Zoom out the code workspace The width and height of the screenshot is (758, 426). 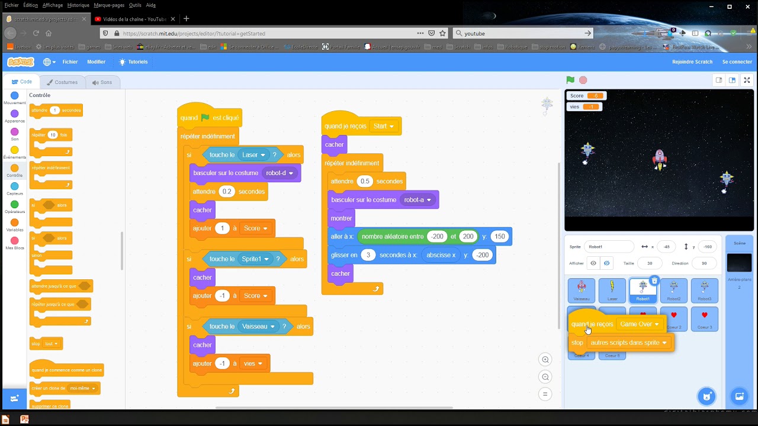coord(545,377)
